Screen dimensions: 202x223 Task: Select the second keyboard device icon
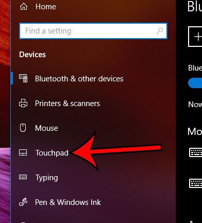[x=195, y=183]
